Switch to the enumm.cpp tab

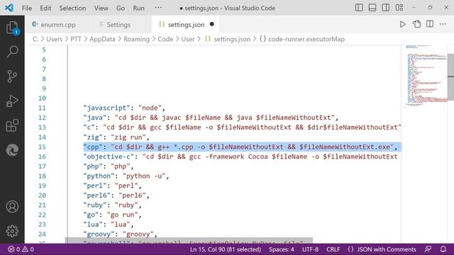(x=58, y=25)
